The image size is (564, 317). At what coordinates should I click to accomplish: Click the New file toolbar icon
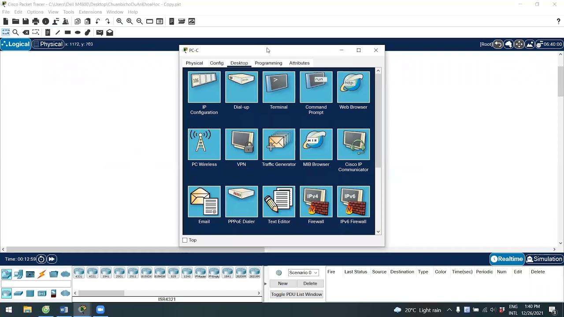click(6, 21)
